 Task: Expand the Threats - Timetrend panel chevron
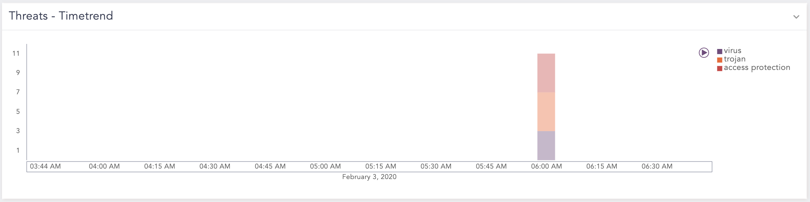(x=796, y=17)
